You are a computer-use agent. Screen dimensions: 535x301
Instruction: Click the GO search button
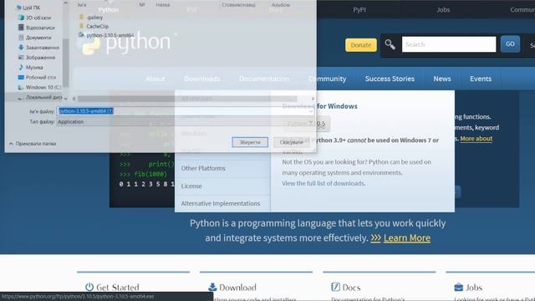click(x=510, y=44)
